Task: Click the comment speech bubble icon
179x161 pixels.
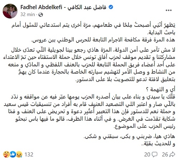Action: click(154, 155)
